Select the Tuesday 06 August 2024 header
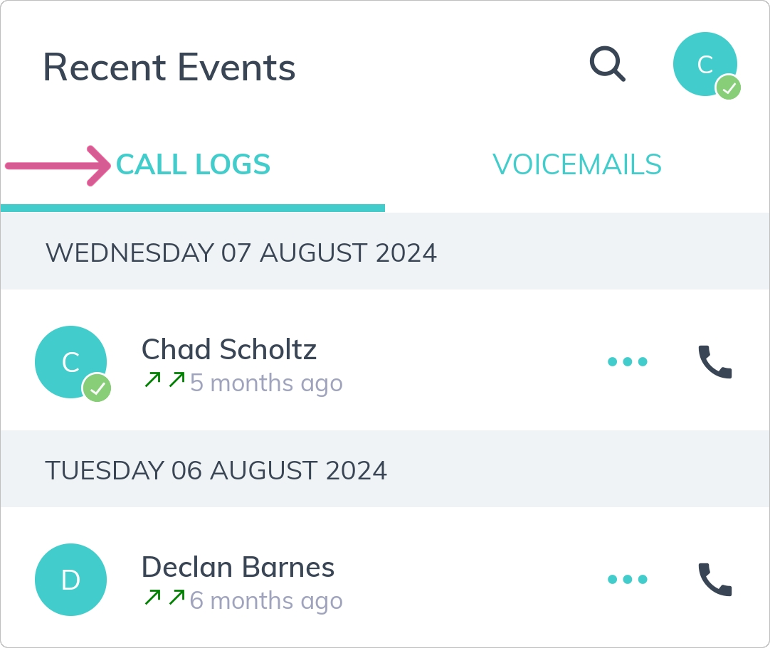The height and width of the screenshot is (648, 770). (x=216, y=470)
